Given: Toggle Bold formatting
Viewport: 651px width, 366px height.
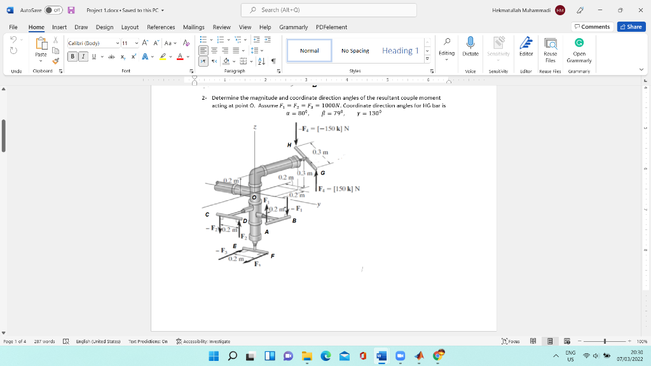Looking at the screenshot, I should click(73, 57).
